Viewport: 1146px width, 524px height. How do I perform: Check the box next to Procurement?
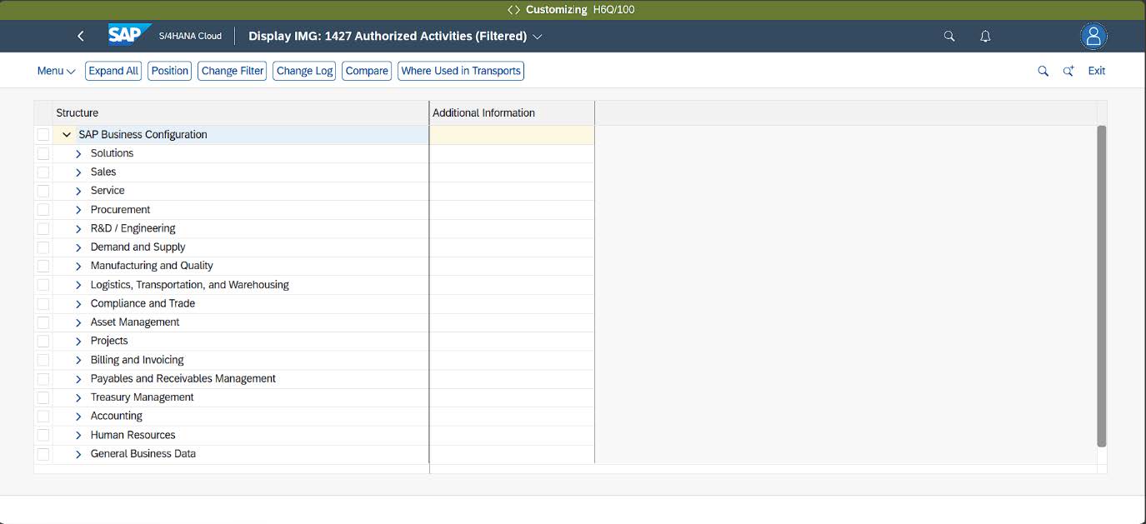(43, 209)
